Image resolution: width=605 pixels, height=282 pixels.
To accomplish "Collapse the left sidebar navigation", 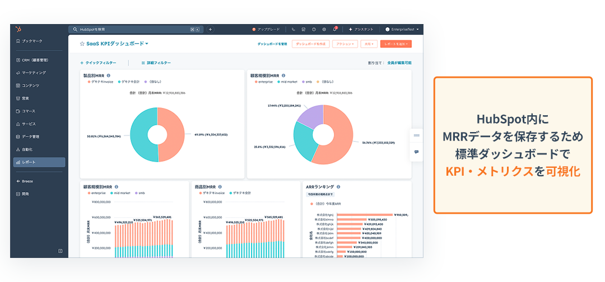I will click(x=60, y=251).
